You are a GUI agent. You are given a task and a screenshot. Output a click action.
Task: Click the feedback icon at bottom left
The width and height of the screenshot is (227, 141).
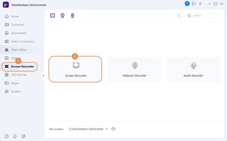(x=23, y=136)
